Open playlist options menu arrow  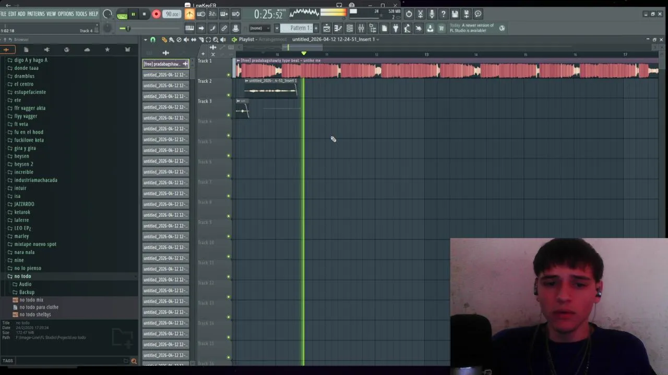point(145,40)
